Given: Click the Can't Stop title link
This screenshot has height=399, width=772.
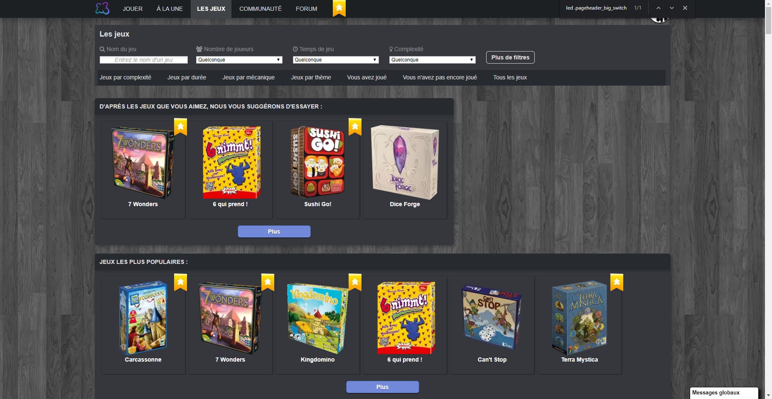Looking at the screenshot, I should (492, 360).
